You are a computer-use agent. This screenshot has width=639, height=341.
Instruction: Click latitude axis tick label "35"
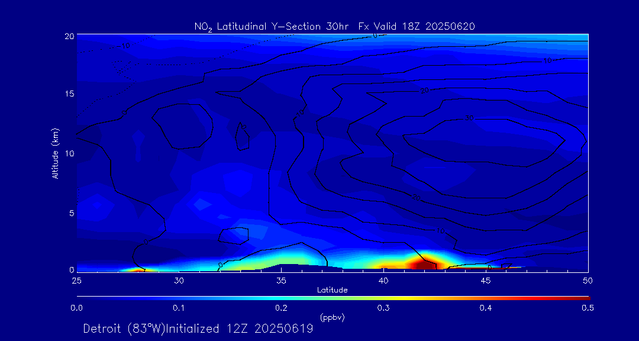click(x=281, y=280)
